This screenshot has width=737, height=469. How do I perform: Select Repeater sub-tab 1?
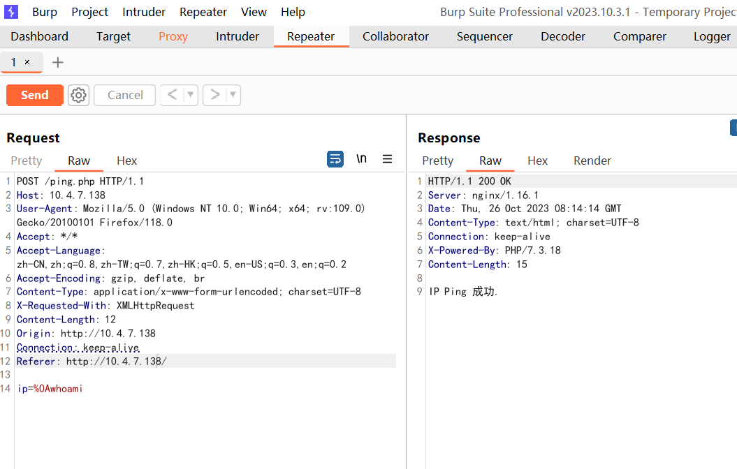(x=14, y=62)
